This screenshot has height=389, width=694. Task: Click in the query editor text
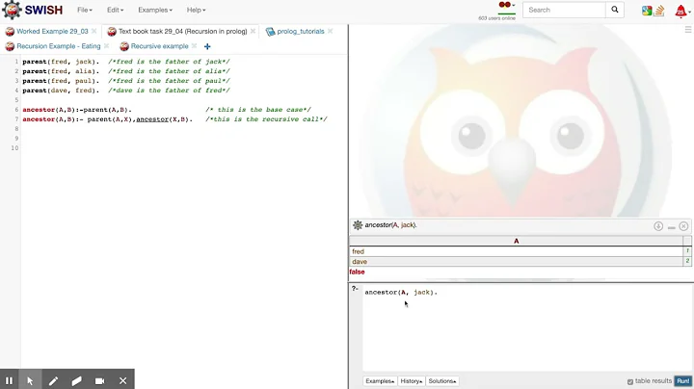[x=401, y=292]
